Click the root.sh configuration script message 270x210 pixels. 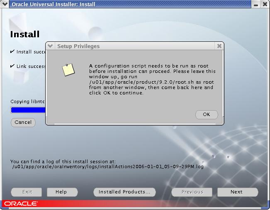[152, 79]
